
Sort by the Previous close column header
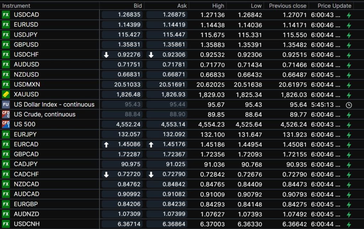pos(288,6)
